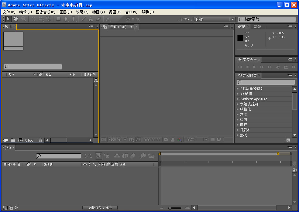The width and height of the screenshot is (299, 212).
Task: Switch to the 音频 tab
Action: coord(257,27)
